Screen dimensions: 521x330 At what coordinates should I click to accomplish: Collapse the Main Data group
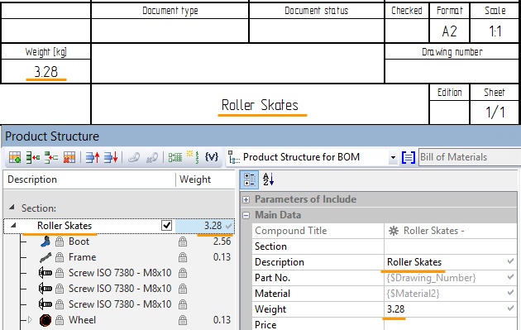(x=246, y=215)
